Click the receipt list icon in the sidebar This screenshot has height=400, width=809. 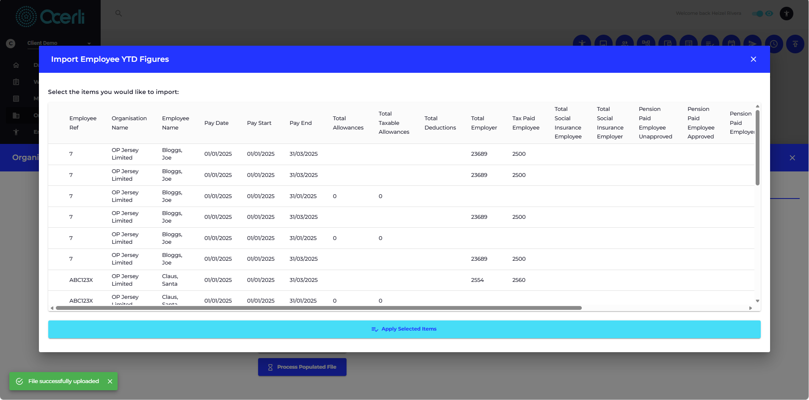point(16,99)
